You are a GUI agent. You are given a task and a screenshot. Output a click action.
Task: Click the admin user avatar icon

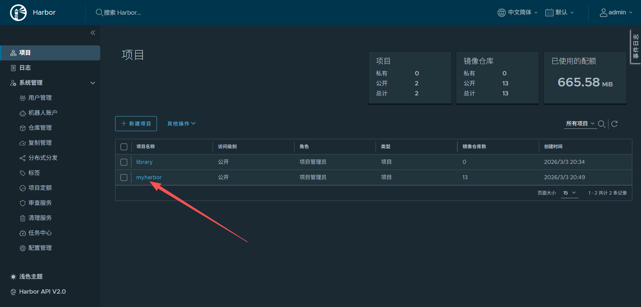tap(603, 12)
